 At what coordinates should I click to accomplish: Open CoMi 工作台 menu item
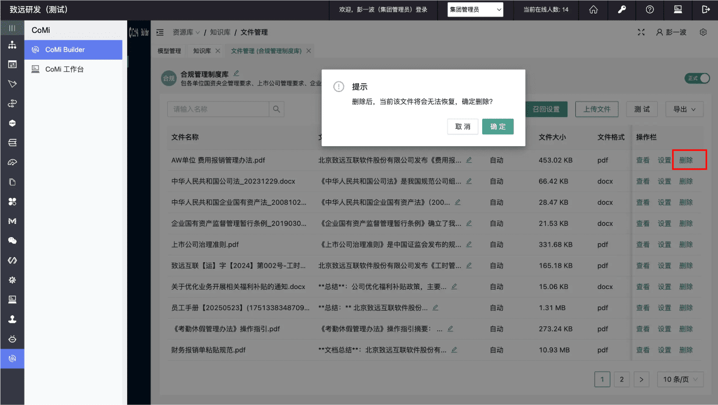[x=73, y=69]
